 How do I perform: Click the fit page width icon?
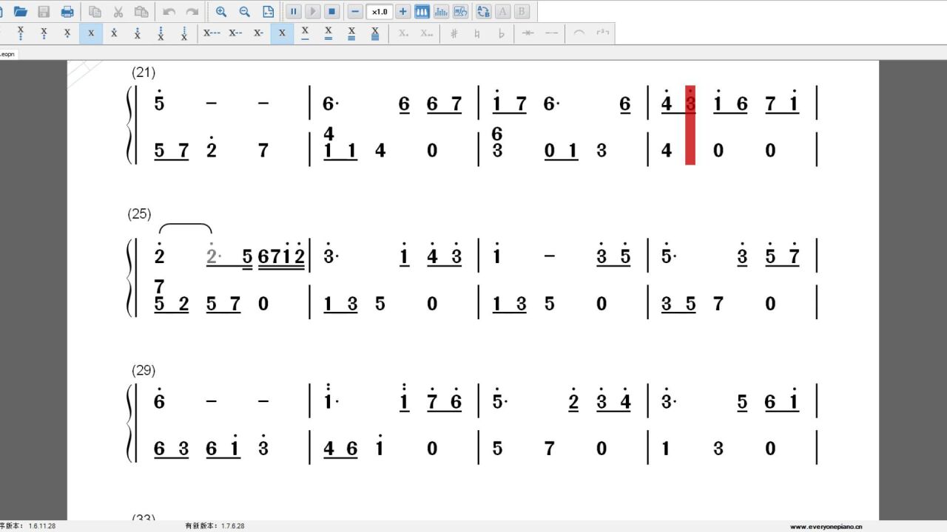click(x=268, y=11)
